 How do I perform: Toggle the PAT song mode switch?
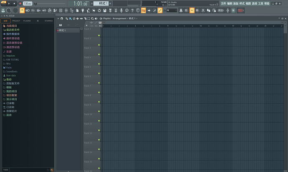click(3, 2)
